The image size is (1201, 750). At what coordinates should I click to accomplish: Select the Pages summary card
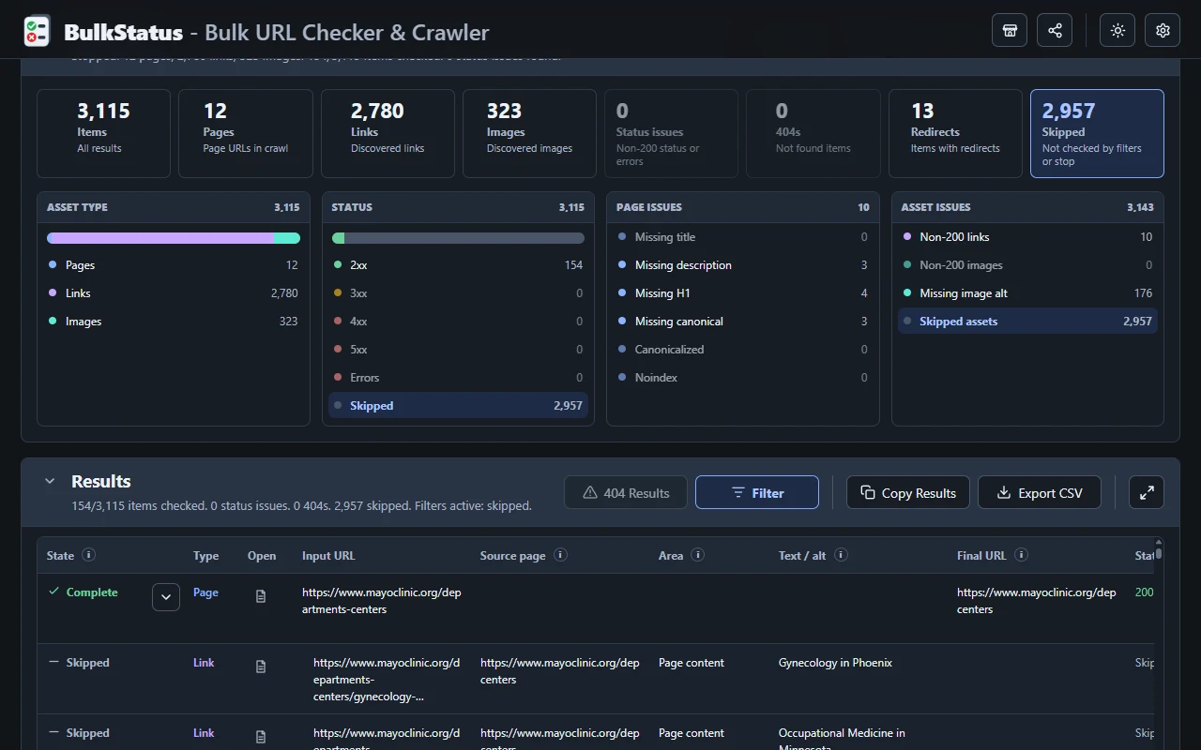coord(245,133)
